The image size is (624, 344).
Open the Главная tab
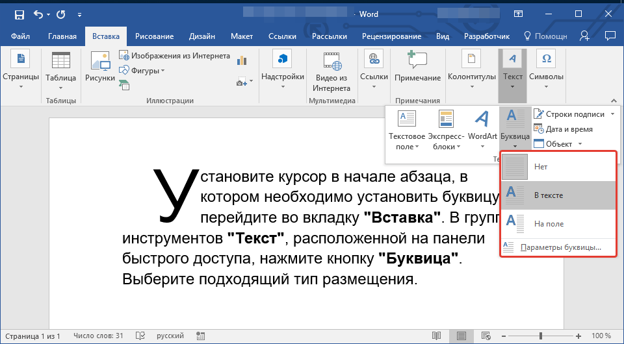click(62, 36)
